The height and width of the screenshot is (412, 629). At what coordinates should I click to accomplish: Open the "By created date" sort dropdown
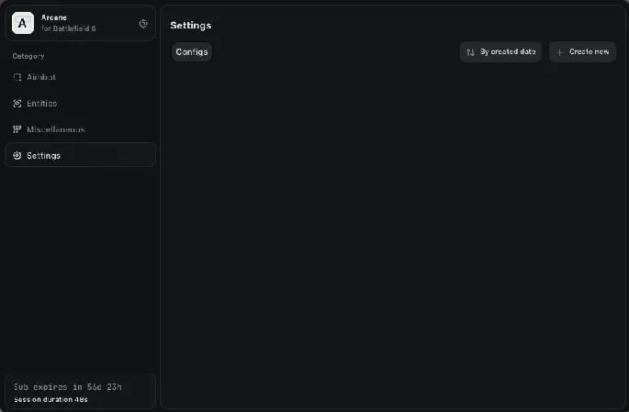coord(501,52)
